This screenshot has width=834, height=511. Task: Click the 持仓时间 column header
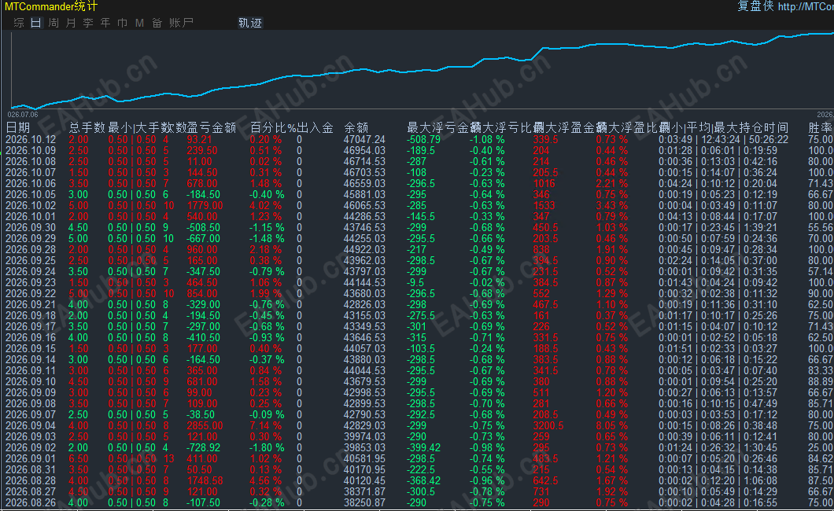(764, 127)
